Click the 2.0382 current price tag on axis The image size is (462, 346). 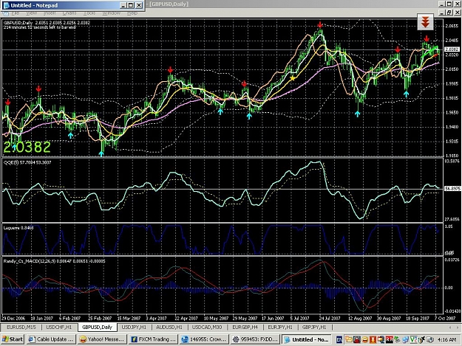(452, 49)
